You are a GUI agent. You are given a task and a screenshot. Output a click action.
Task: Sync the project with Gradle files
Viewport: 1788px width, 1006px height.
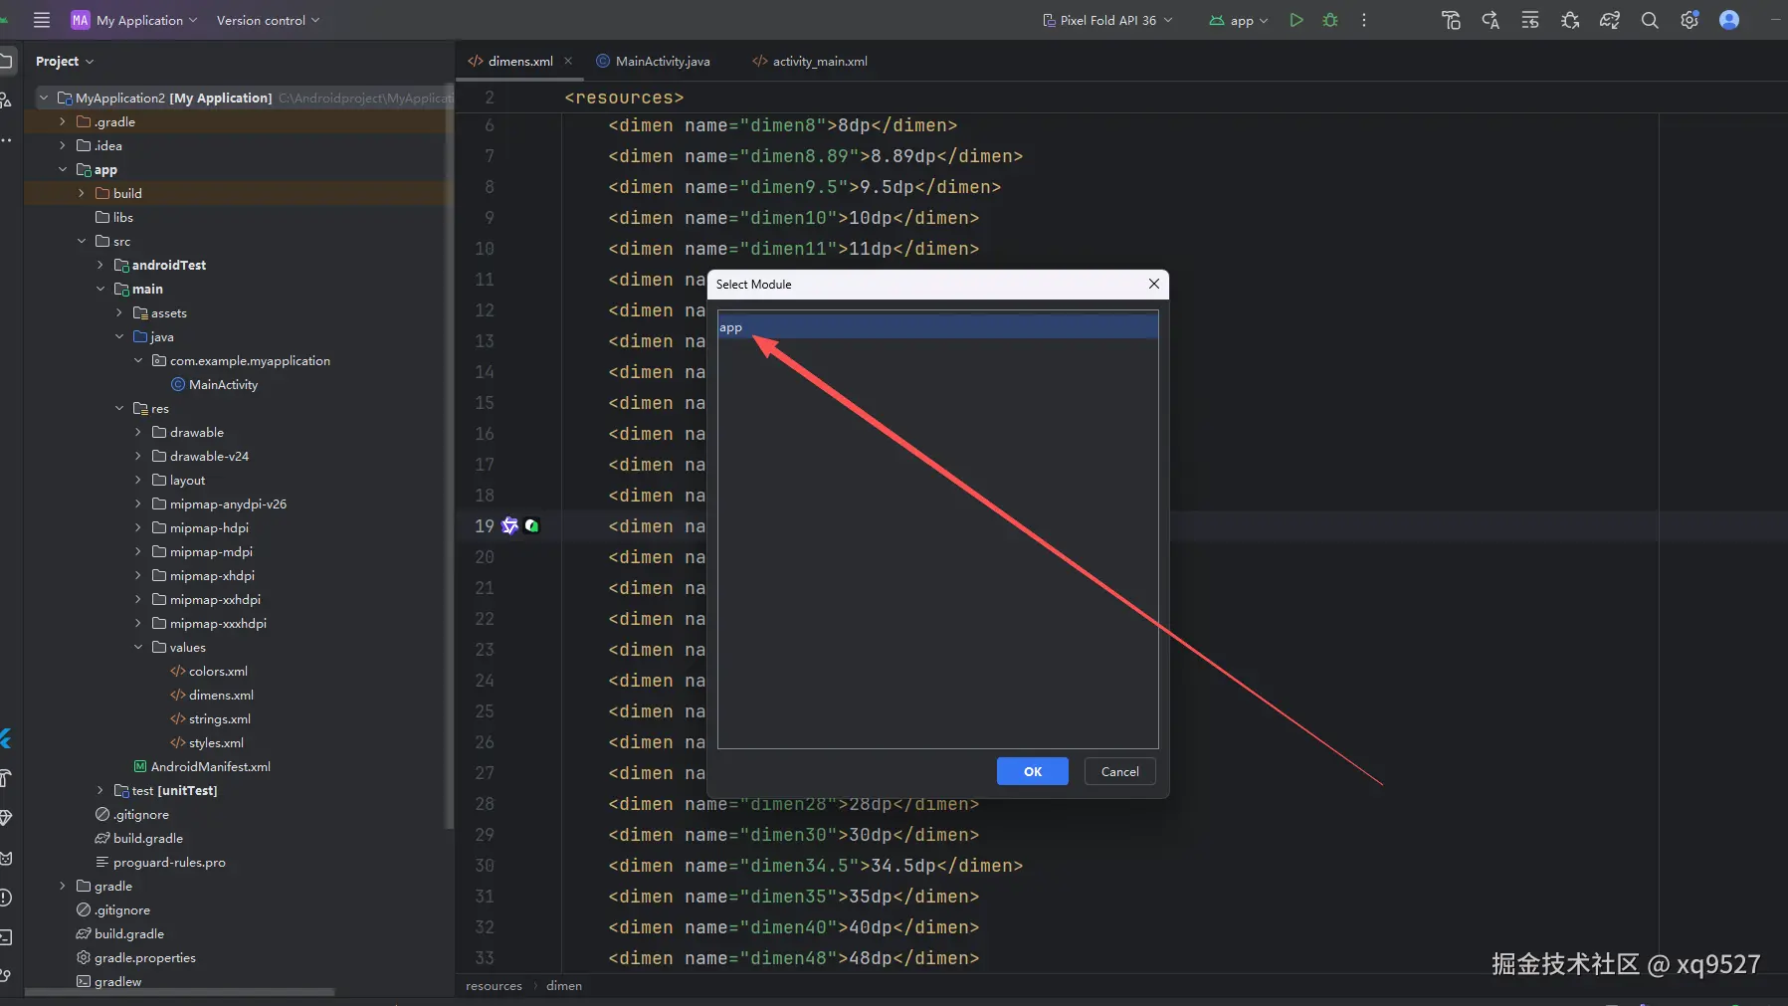[x=1610, y=20]
